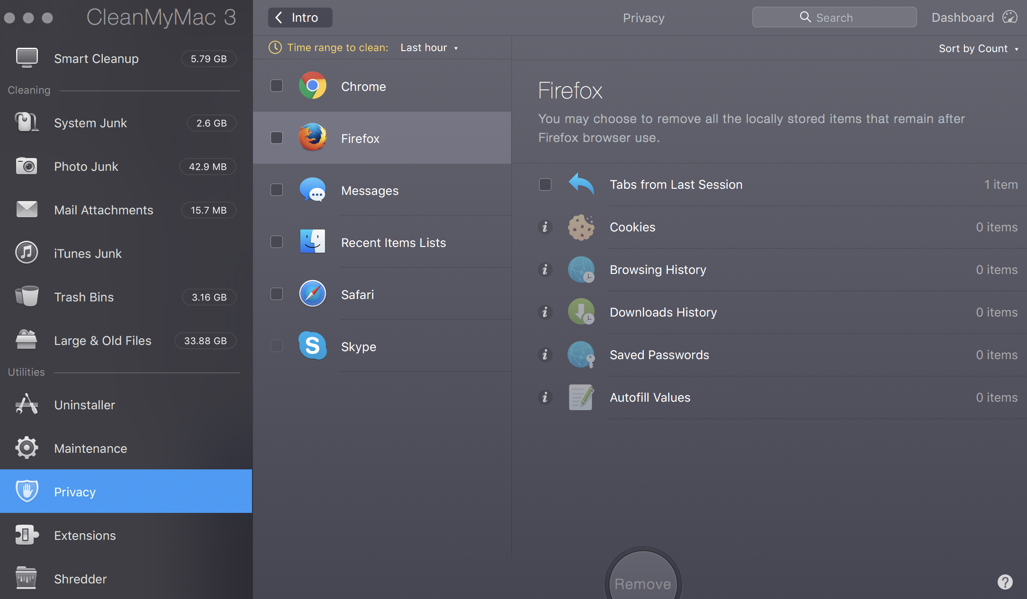Viewport: 1027px width, 599px height.
Task: Show info for Browsing History
Action: [x=545, y=270]
